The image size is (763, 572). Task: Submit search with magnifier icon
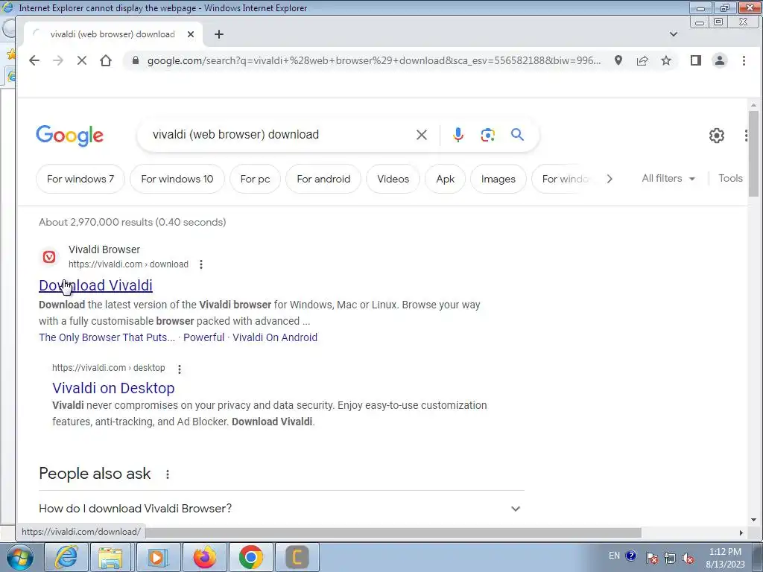(517, 134)
